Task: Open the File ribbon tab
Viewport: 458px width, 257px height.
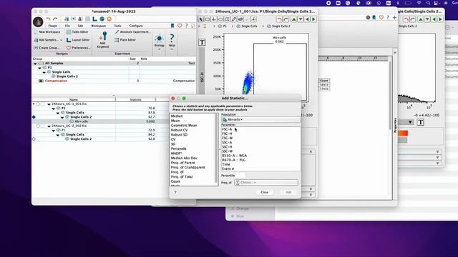Action: point(67,26)
